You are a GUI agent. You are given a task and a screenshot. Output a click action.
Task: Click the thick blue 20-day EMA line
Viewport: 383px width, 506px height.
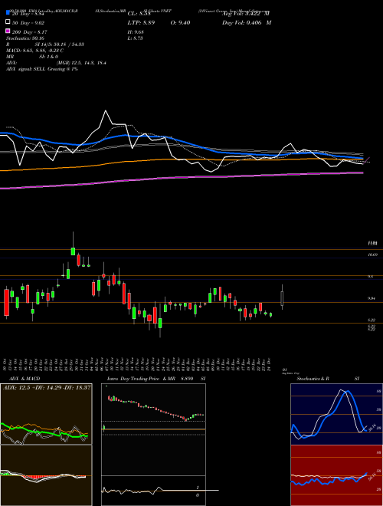181,141
